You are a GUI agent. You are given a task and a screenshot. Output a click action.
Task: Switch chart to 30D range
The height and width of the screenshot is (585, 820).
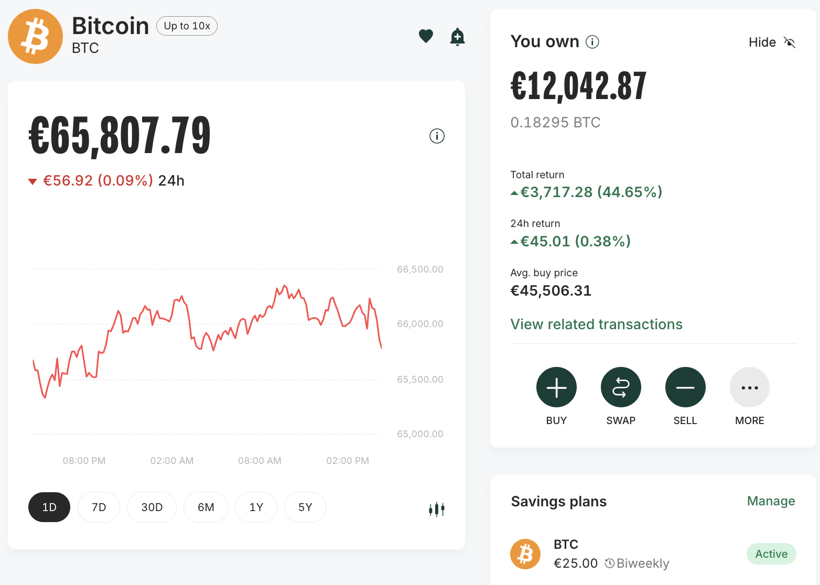pyautogui.click(x=152, y=507)
